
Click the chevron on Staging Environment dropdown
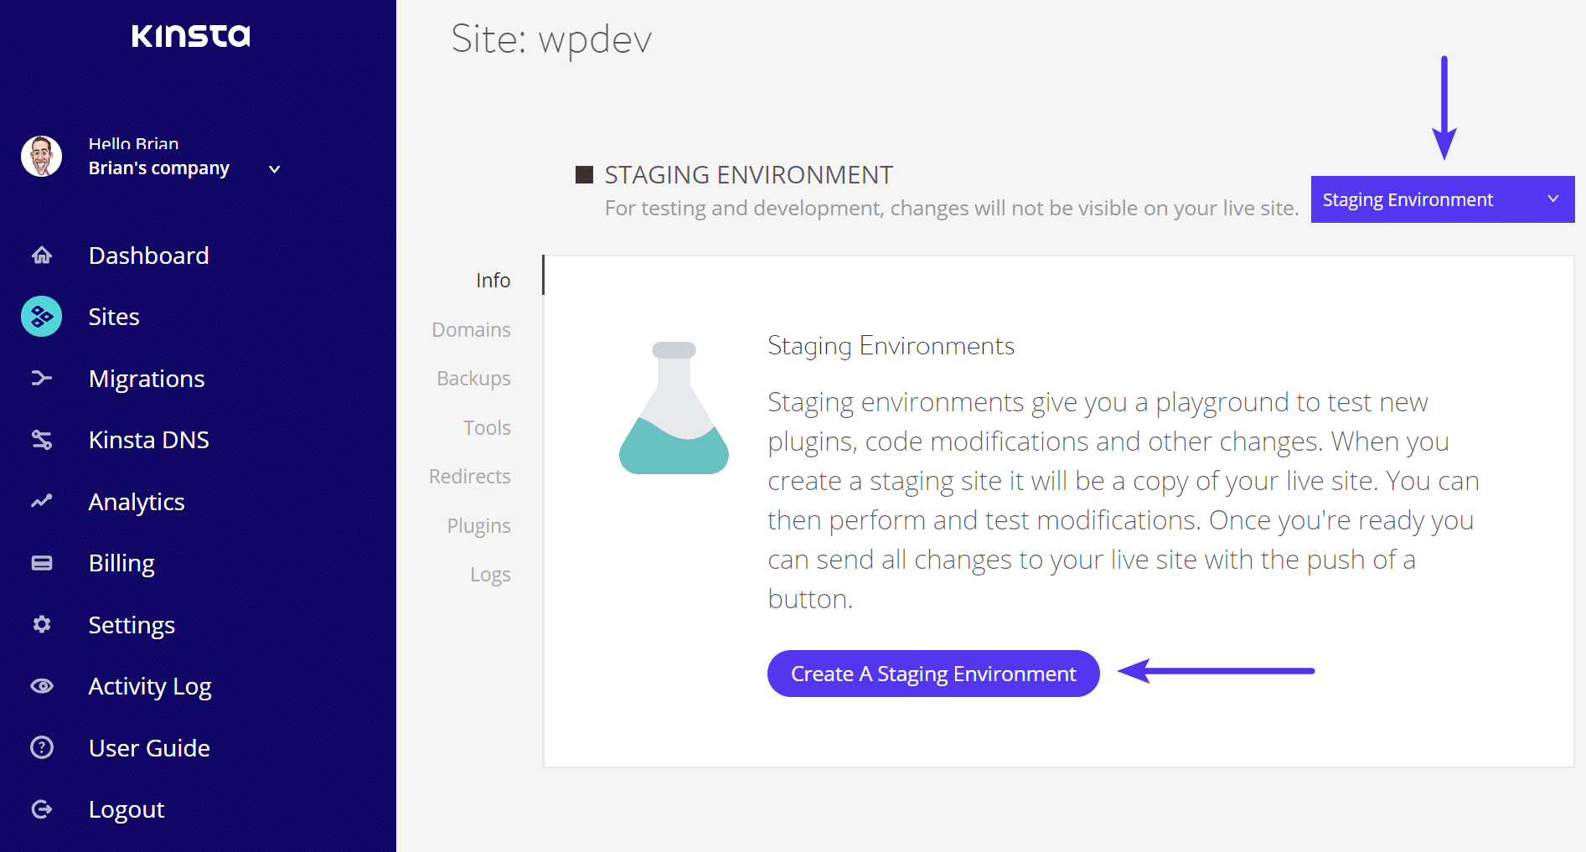[1554, 199]
